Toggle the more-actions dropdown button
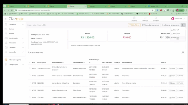188x105 pixels. click(183, 25)
